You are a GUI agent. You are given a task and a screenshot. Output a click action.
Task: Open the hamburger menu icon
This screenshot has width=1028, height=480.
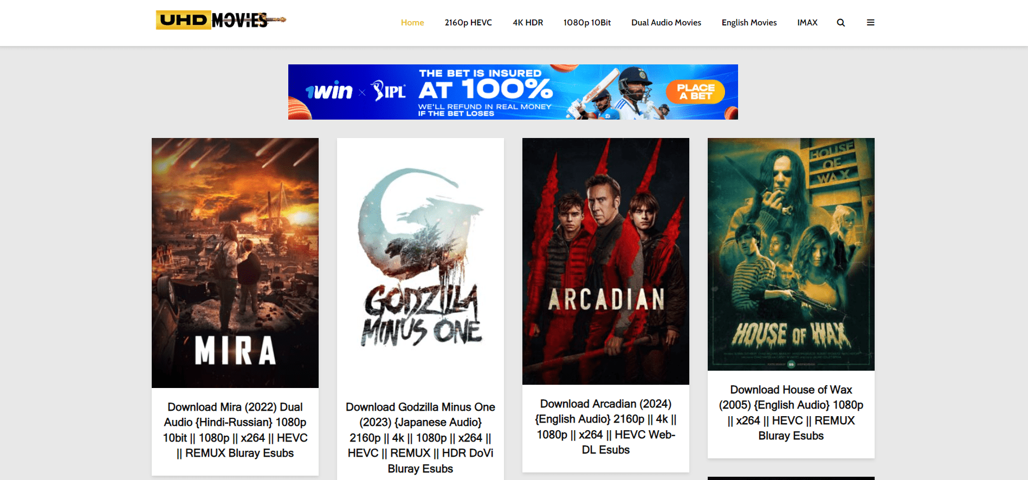click(870, 23)
